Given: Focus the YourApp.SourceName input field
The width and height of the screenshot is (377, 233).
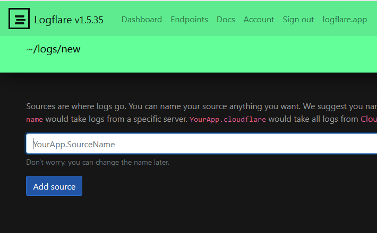Looking at the screenshot, I should click(x=202, y=144).
